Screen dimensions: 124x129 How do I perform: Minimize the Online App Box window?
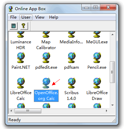pyautogui.click(x=86, y=7)
